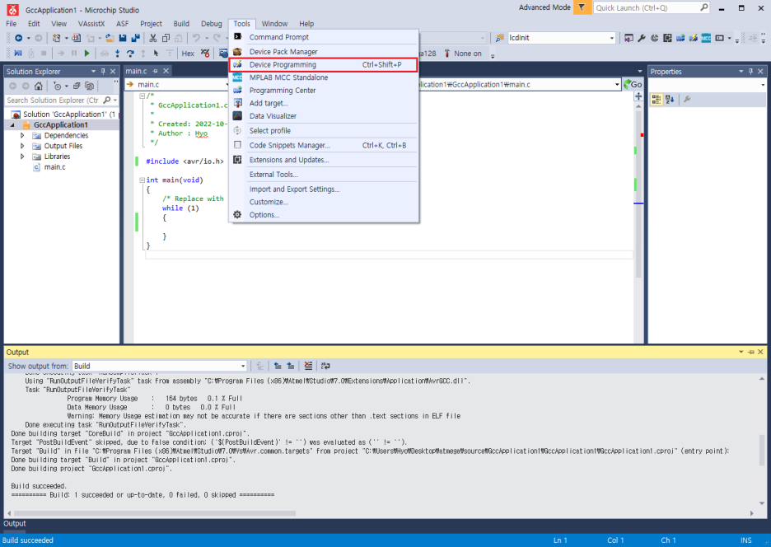Collapse the GccApplication1 project node
This screenshot has width=771, height=547.
pos(13,125)
